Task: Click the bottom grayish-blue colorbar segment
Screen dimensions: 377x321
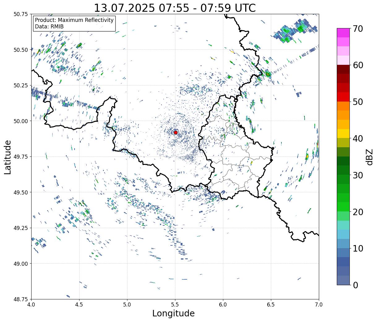Action: click(x=343, y=280)
